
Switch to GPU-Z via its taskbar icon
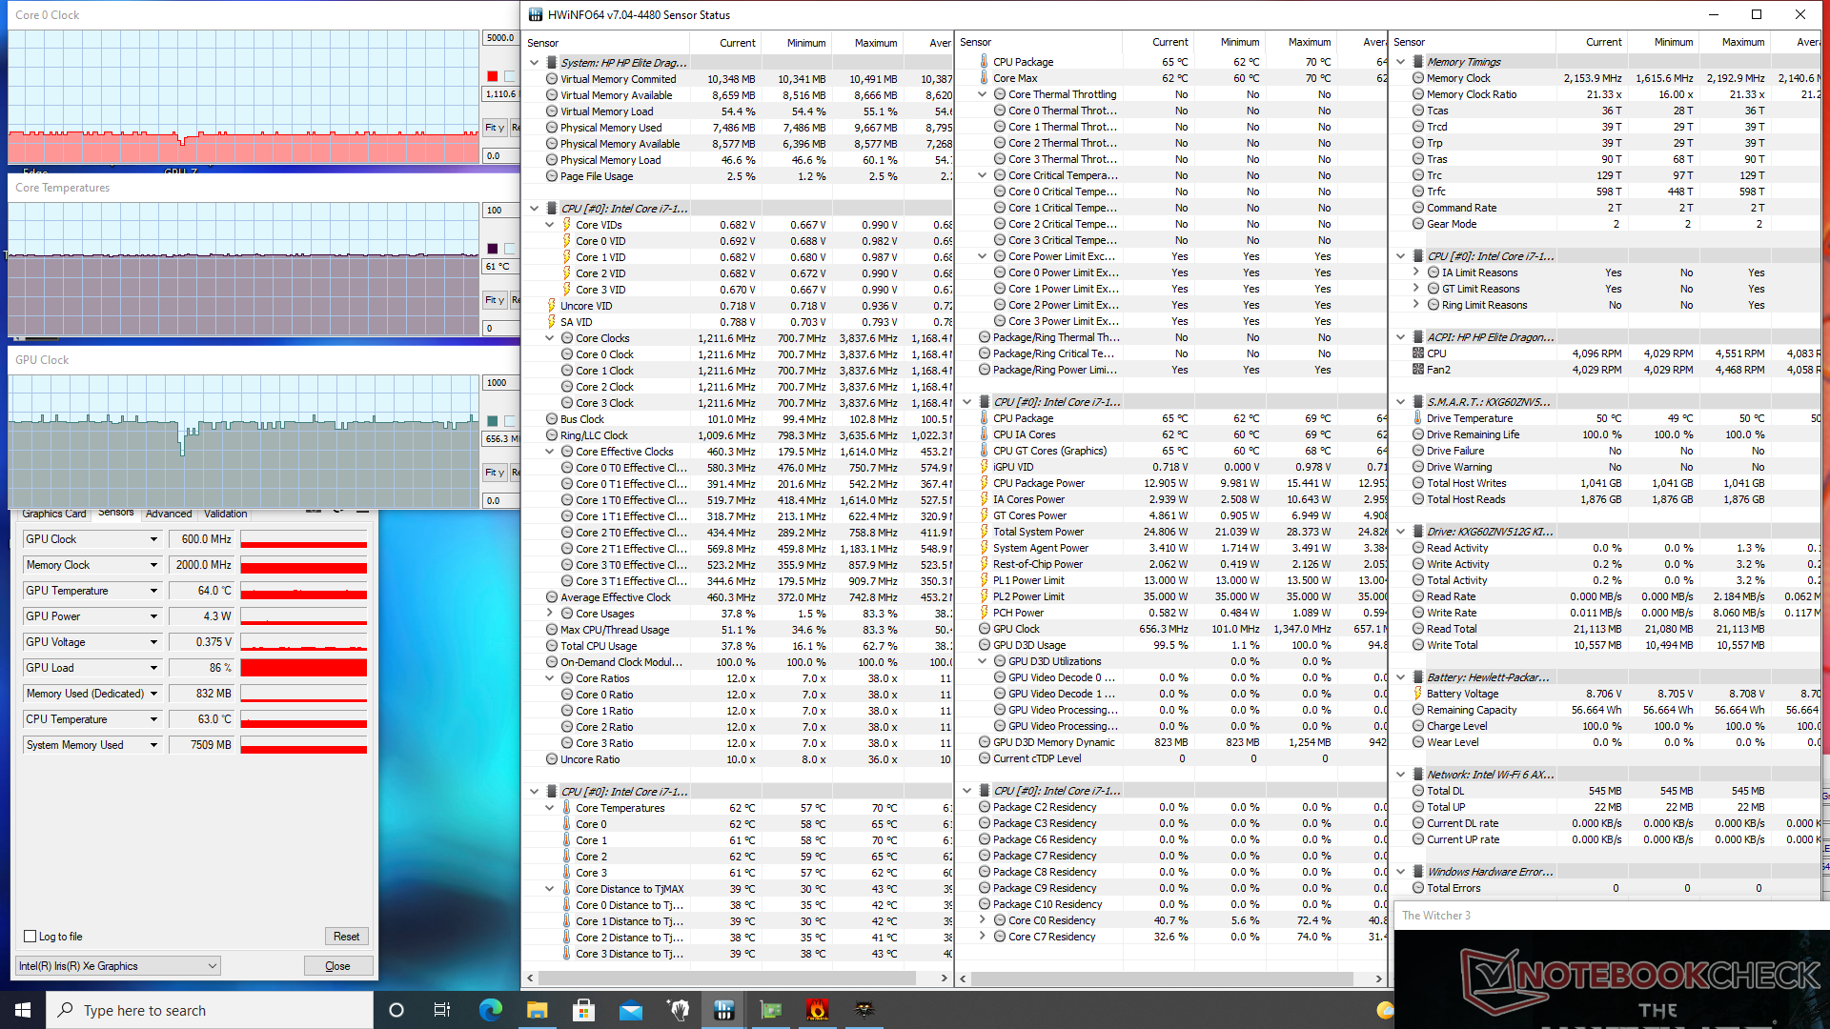tap(771, 1010)
